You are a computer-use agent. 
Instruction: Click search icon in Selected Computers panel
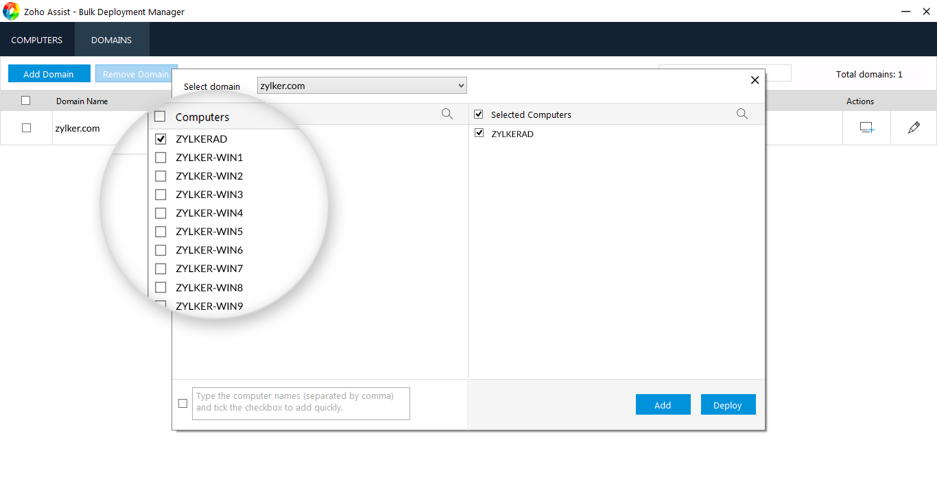point(742,114)
